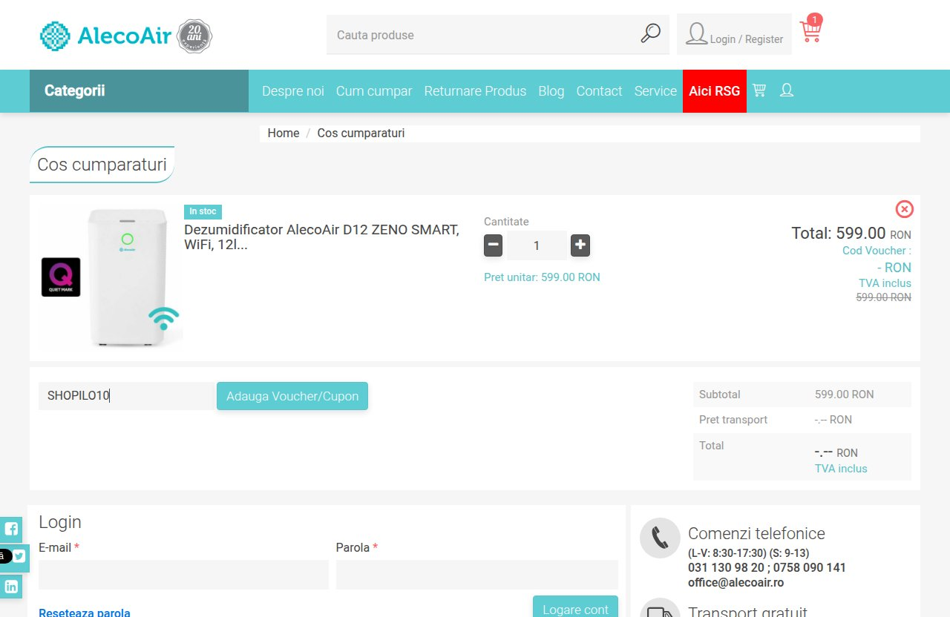Viewport: 950px width, 617px height.
Task: Click the account icon in navigation bar
Action: pos(787,90)
